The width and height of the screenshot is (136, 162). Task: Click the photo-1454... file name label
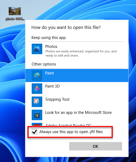pyautogui.click(x=15, y=19)
